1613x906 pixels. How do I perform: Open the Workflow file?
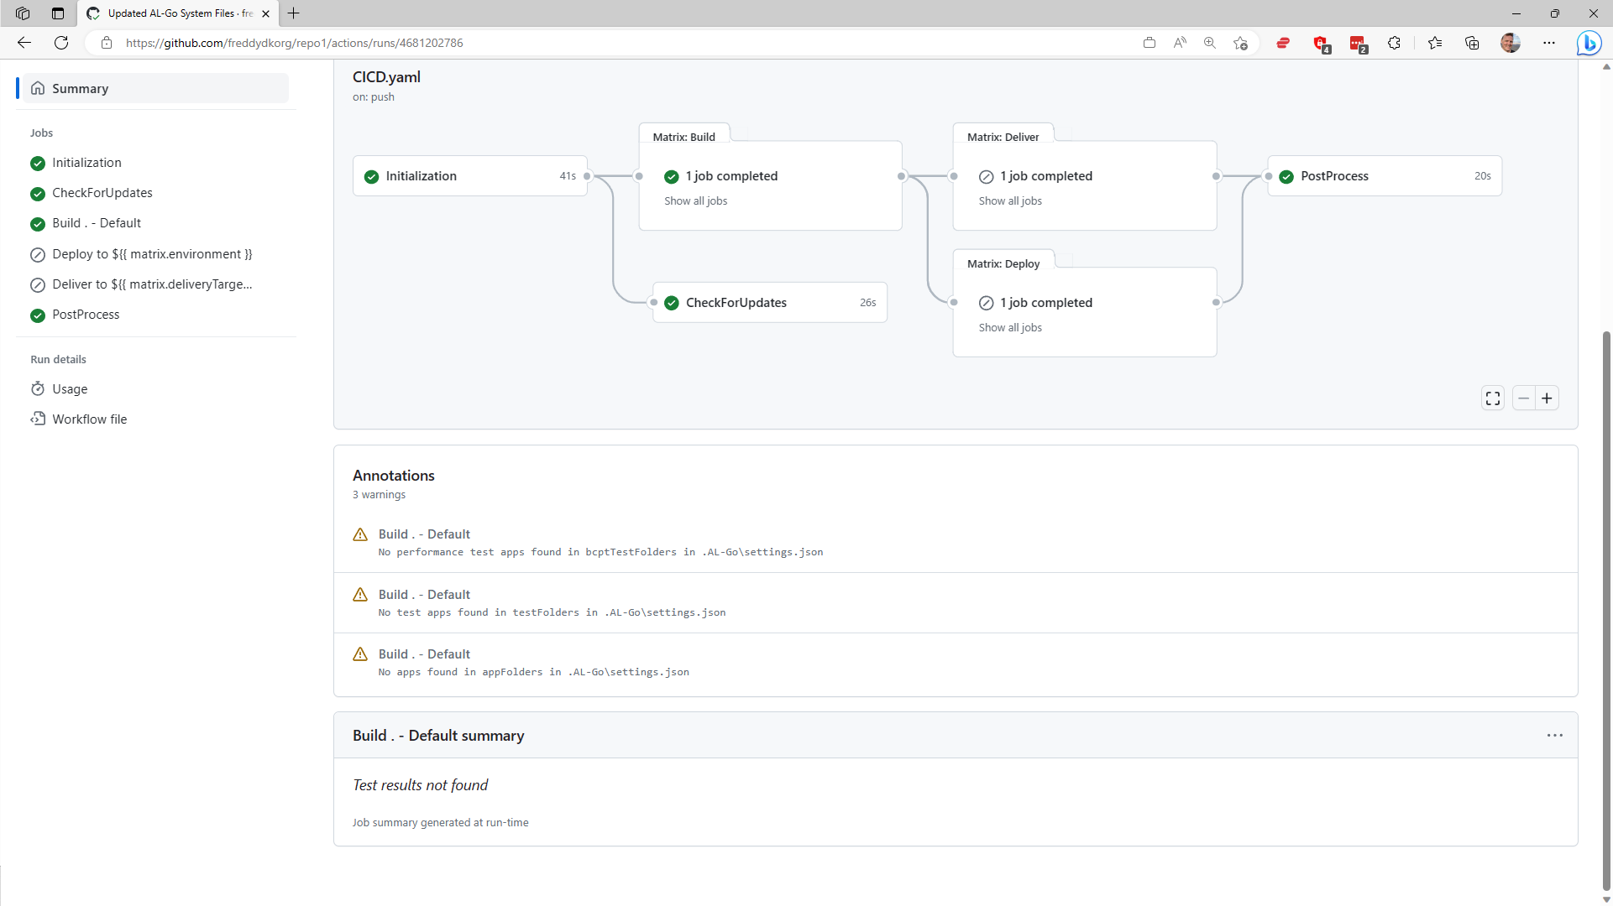coord(89,419)
